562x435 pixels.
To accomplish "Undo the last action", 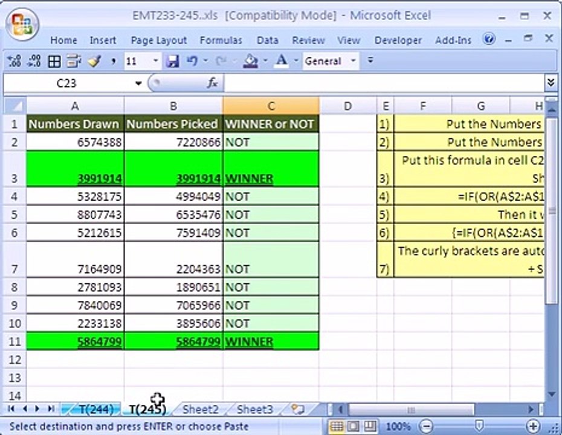I will [x=192, y=61].
